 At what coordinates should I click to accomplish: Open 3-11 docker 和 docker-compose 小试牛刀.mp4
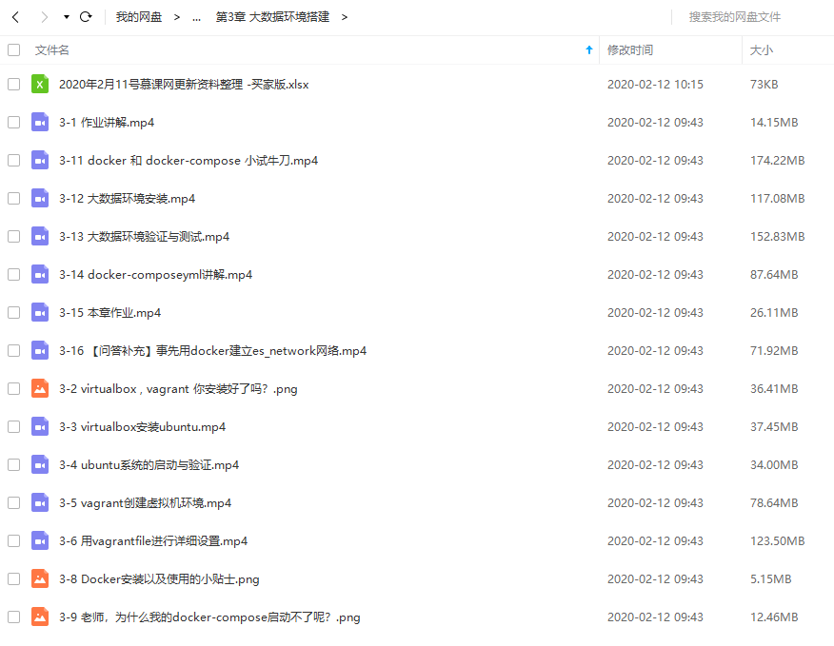[189, 161]
